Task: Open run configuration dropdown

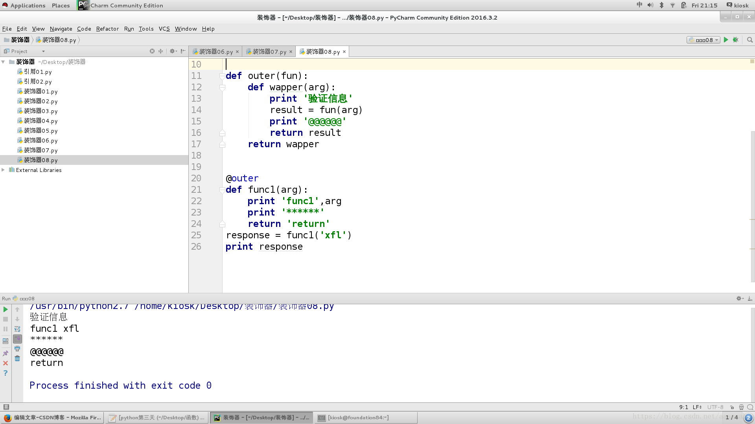Action: 704,40
